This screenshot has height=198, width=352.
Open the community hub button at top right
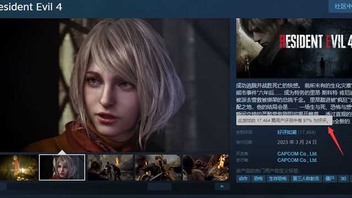coord(340,6)
